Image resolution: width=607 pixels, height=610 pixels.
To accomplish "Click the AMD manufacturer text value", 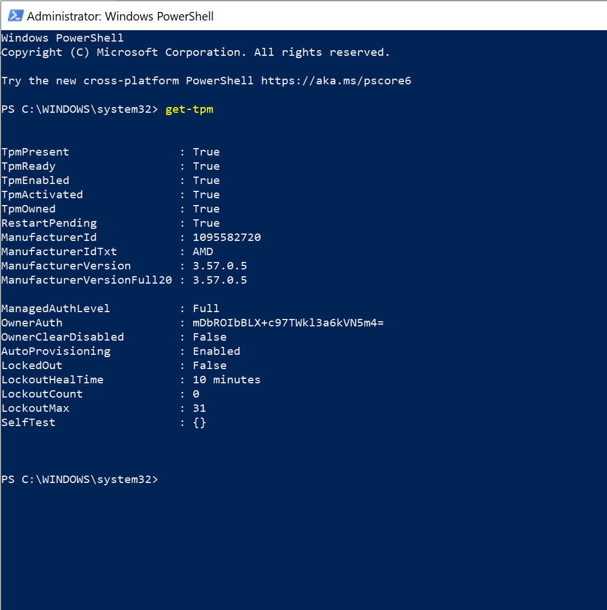I will [203, 252].
